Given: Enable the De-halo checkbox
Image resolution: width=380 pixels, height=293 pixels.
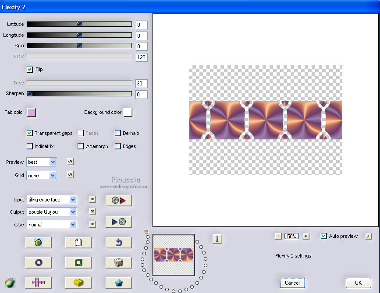Looking at the screenshot, I should click(118, 133).
